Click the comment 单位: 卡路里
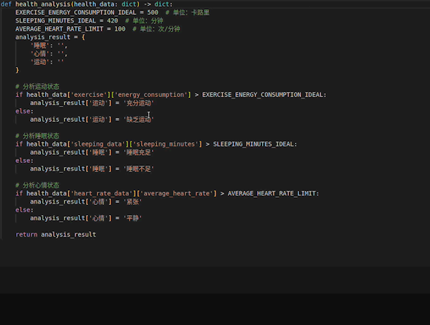 (187, 13)
